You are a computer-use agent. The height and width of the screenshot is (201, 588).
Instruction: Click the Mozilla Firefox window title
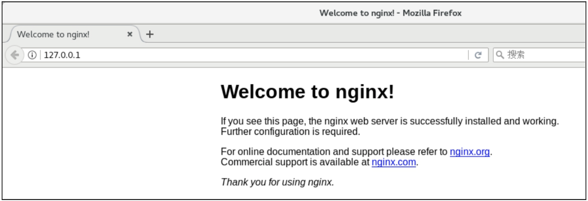click(x=390, y=13)
